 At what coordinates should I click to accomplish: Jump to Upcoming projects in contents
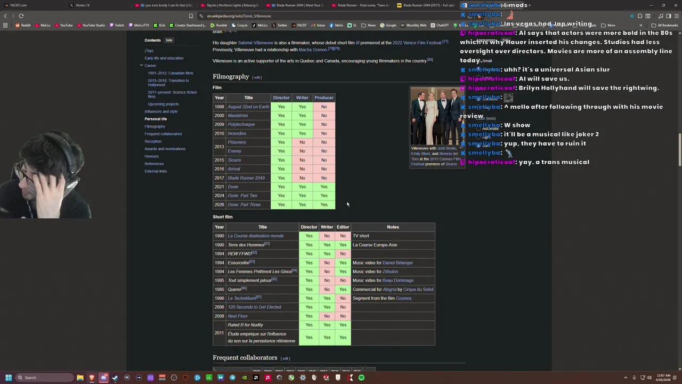(163, 104)
